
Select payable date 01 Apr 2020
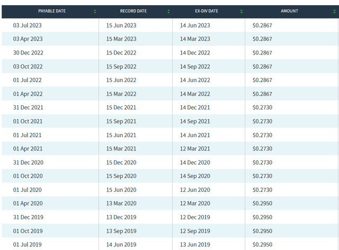(x=28, y=203)
